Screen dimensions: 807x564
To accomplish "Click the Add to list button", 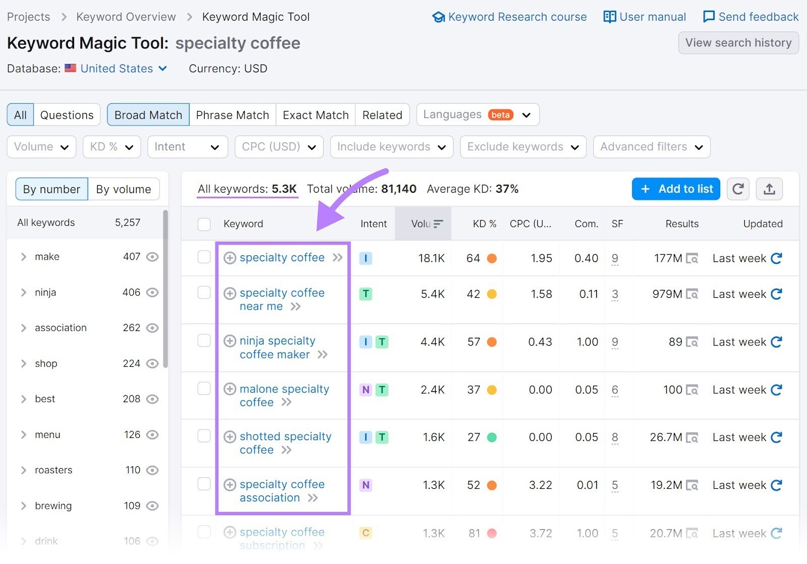I will [676, 189].
